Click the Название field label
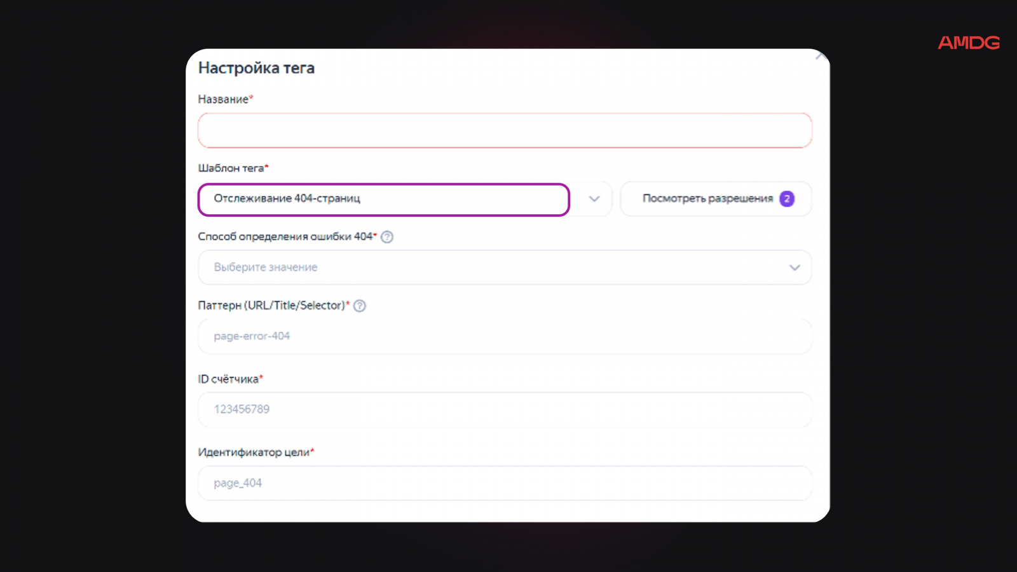The width and height of the screenshot is (1017, 572). (223, 99)
